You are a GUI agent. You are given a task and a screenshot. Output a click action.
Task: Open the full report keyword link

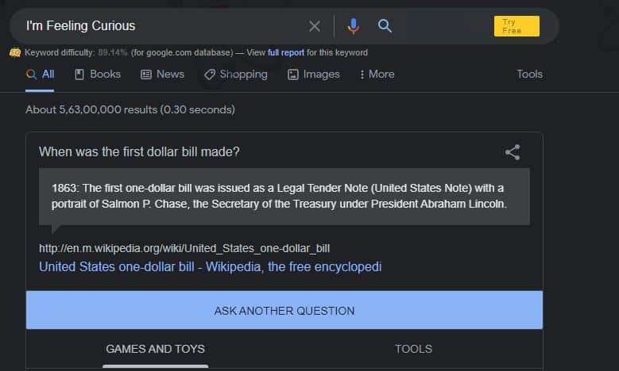coord(286,52)
